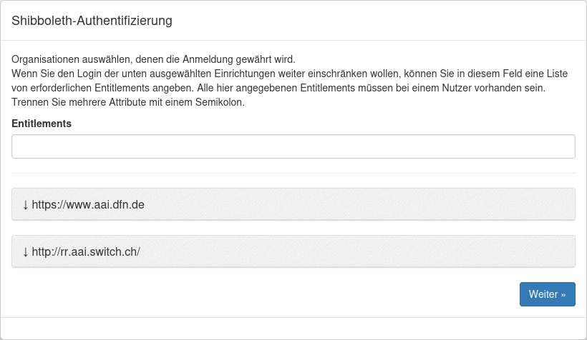The height and width of the screenshot is (340, 587).
Task: Focus the Entitlements text input field
Action: tap(293, 146)
